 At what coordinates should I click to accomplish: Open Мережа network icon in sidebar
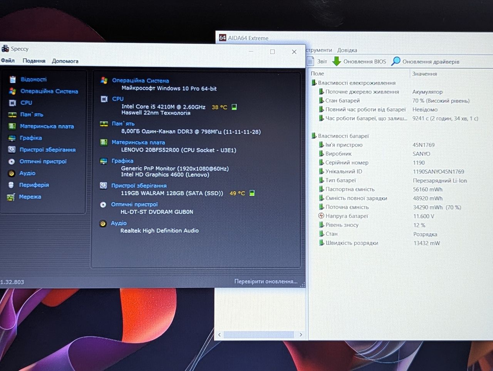pyautogui.click(x=11, y=197)
